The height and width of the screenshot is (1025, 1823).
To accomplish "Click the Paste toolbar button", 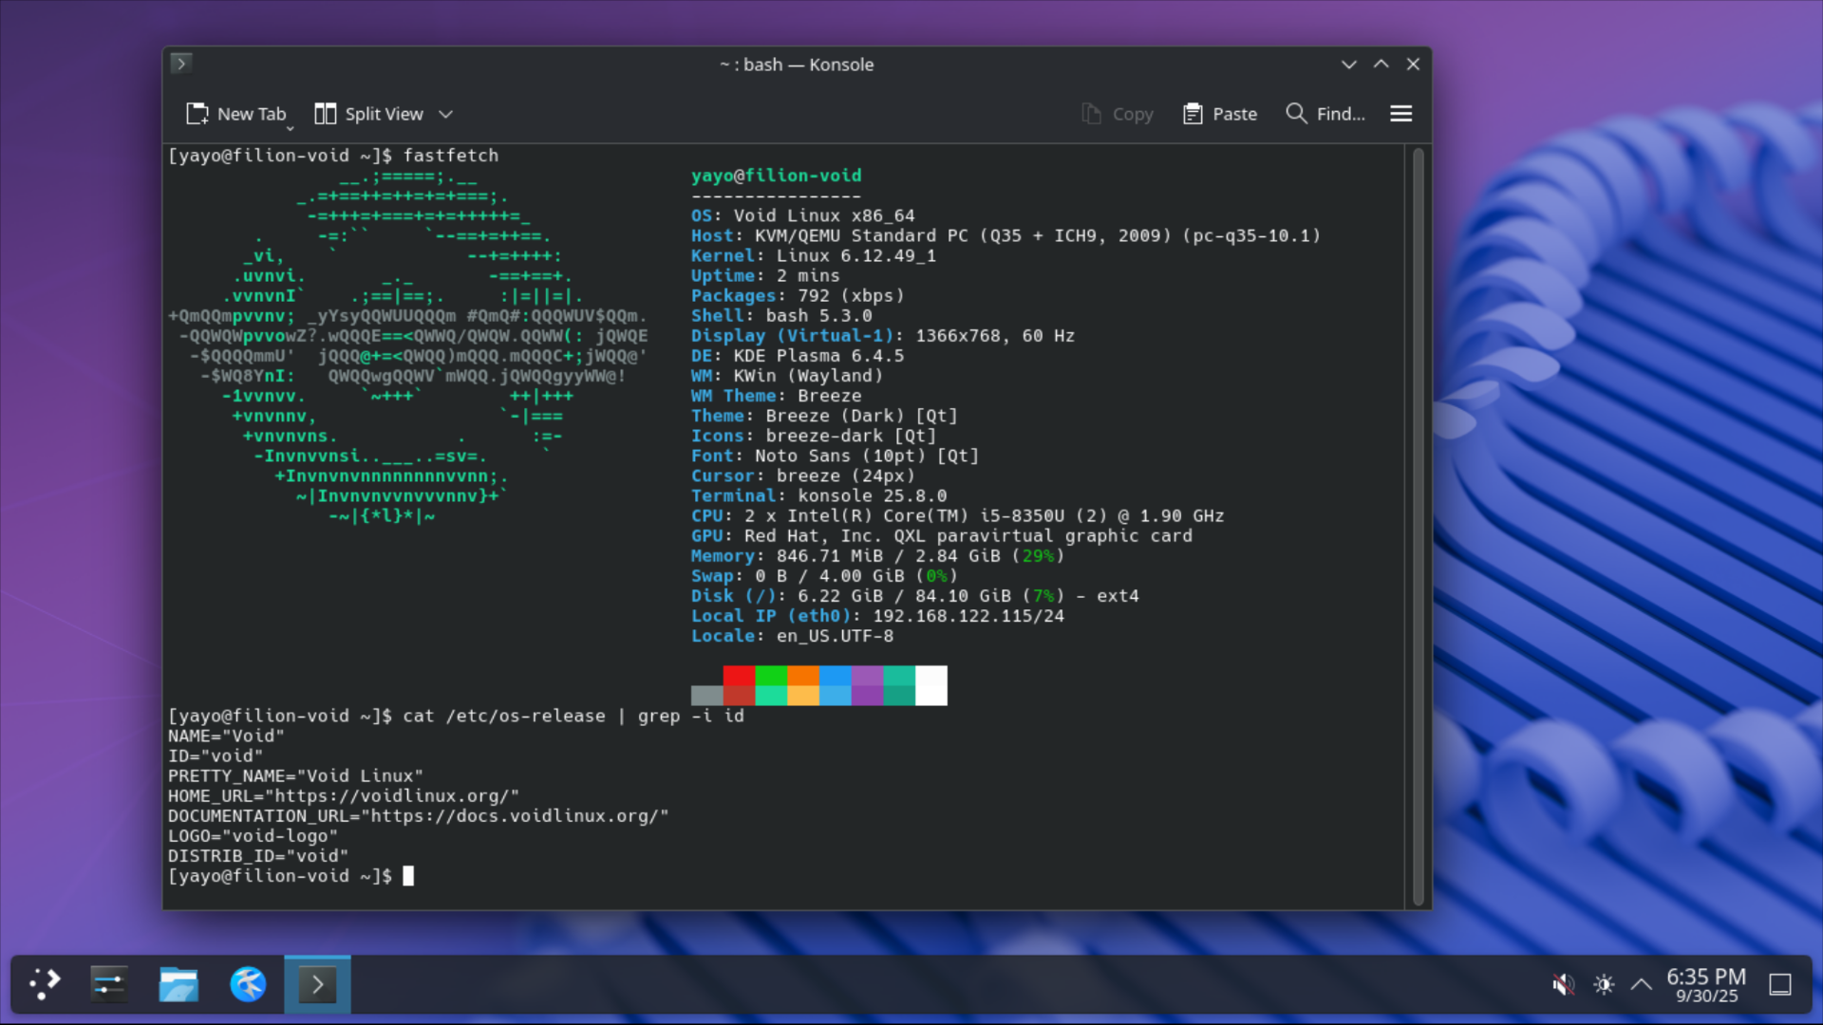I will [x=1220, y=114].
